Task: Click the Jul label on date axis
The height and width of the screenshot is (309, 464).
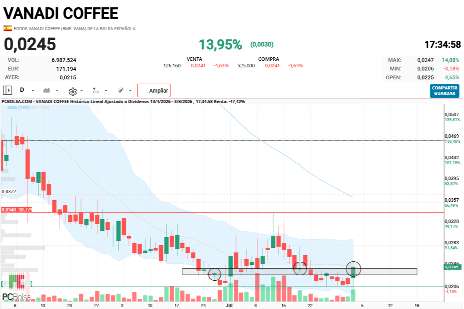Action: pyautogui.click(x=230, y=305)
